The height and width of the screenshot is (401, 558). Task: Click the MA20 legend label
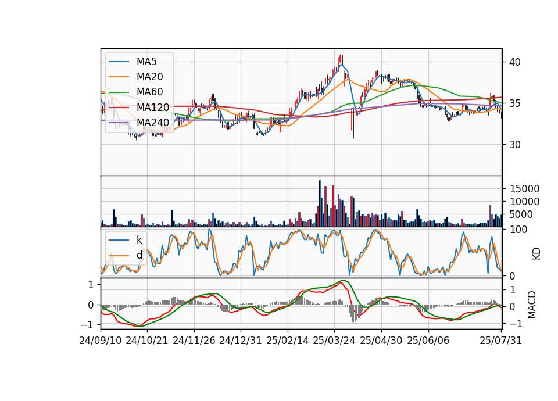coord(149,77)
